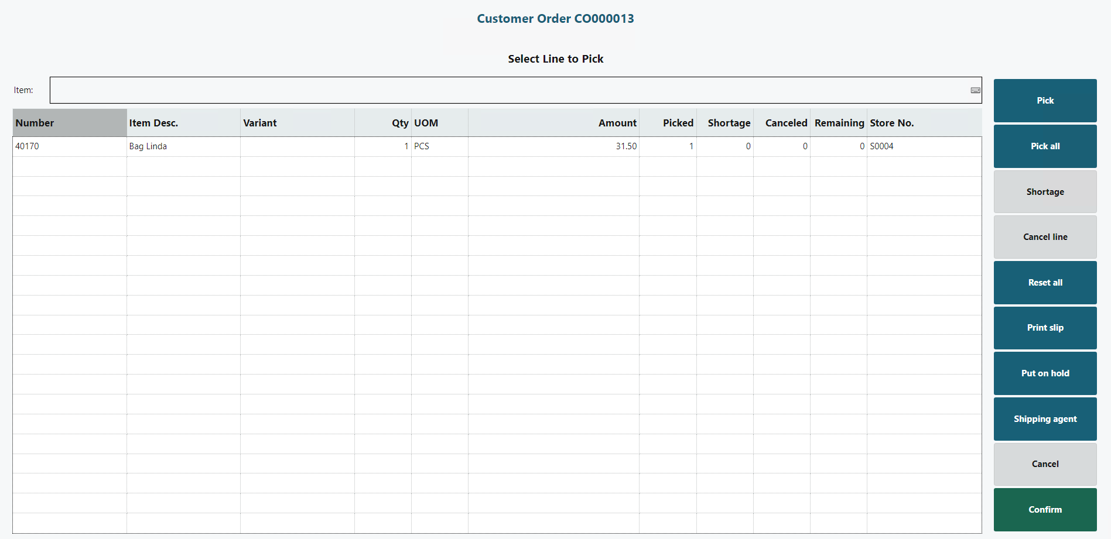1111x539 pixels.
Task: Click the Amount column header
Action: [553, 123]
